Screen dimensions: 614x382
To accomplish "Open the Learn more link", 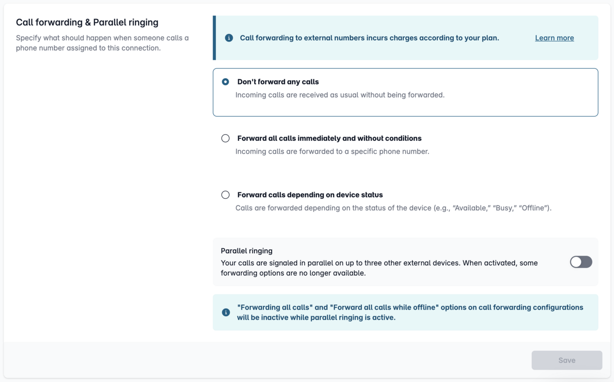I will (x=555, y=38).
